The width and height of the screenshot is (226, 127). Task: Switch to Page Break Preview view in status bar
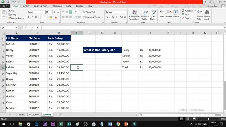click(x=194, y=119)
